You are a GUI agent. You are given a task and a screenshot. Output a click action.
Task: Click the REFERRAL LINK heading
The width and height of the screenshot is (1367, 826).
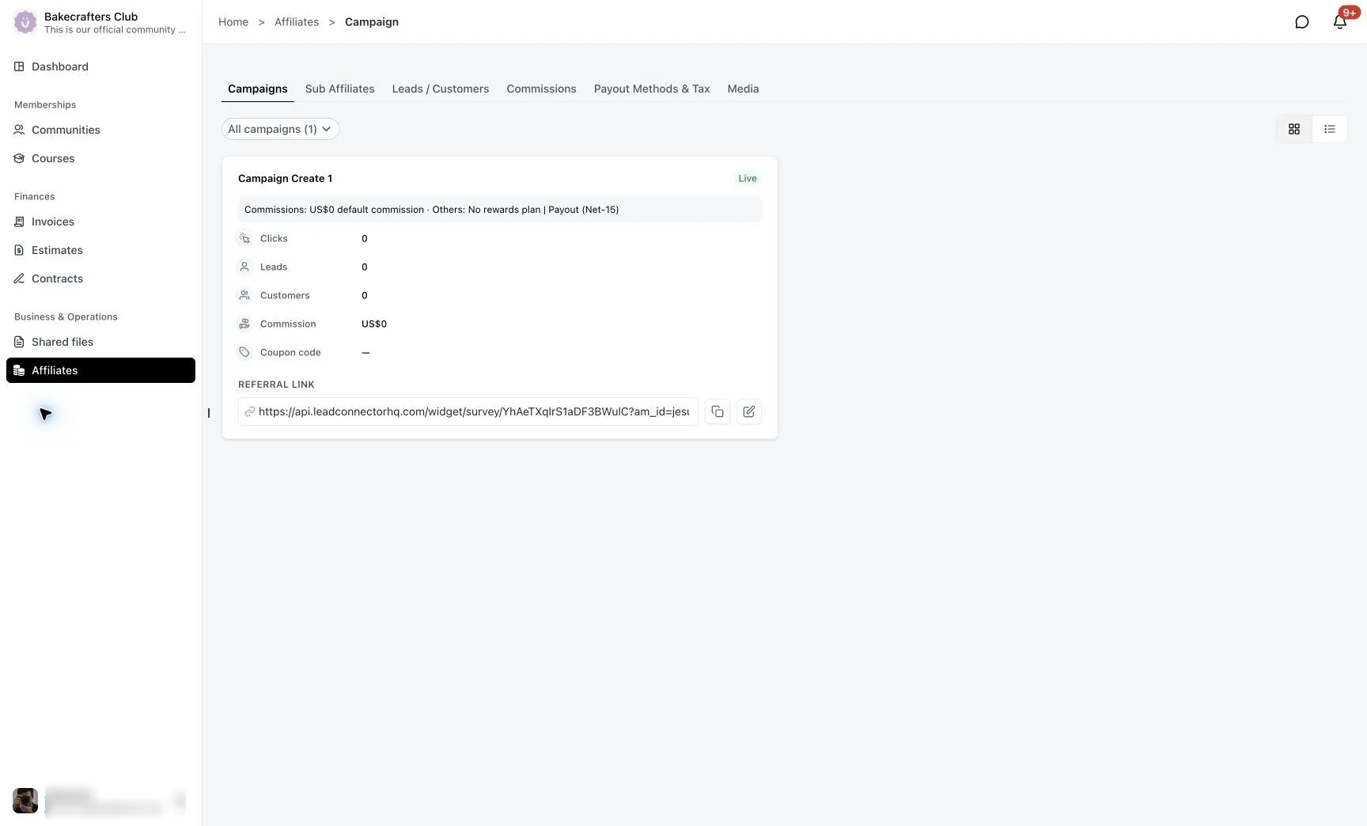pos(276,385)
